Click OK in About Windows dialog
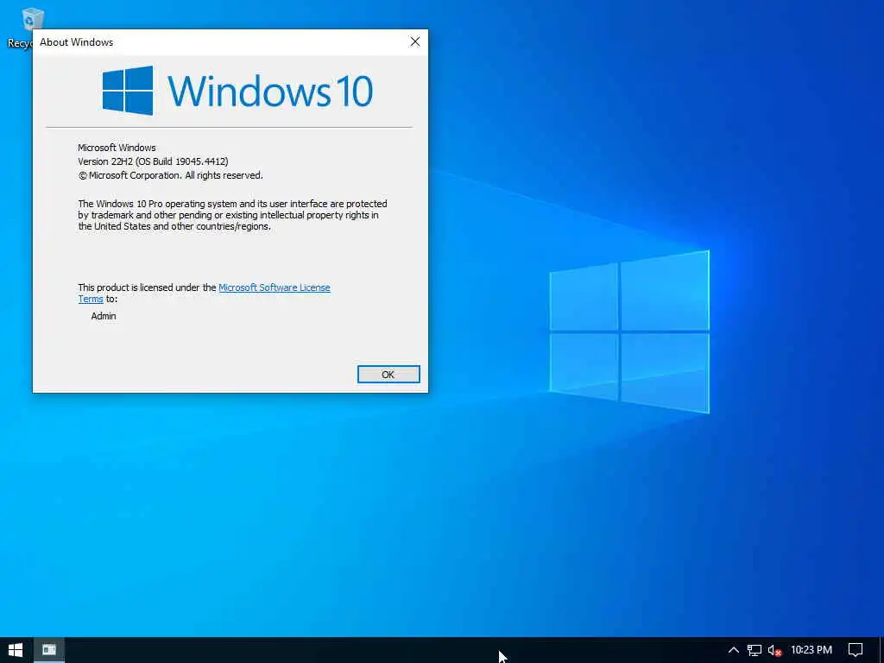 point(388,375)
